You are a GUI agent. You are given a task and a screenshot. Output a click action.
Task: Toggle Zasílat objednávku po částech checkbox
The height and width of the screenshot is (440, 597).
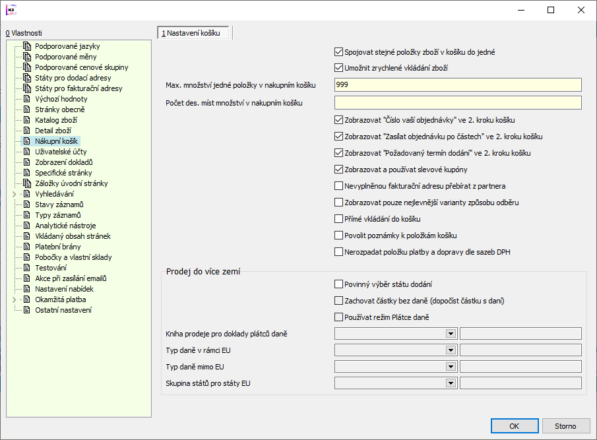point(338,137)
